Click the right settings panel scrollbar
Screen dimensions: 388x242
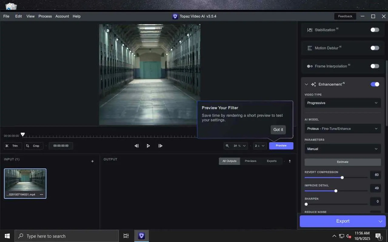386,93
